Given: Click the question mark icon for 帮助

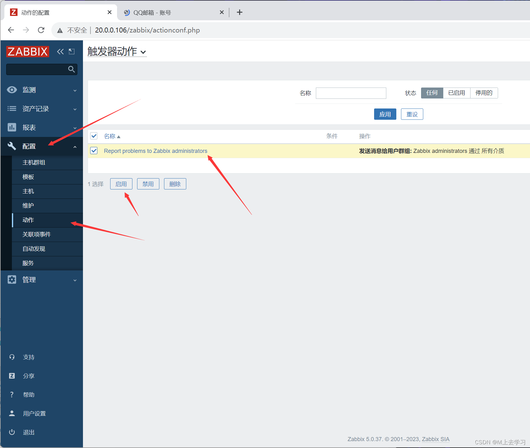Looking at the screenshot, I should (x=12, y=395).
